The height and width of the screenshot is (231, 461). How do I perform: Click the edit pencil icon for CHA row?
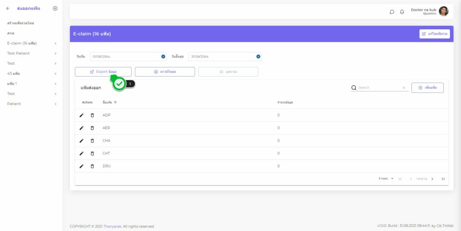81,140
